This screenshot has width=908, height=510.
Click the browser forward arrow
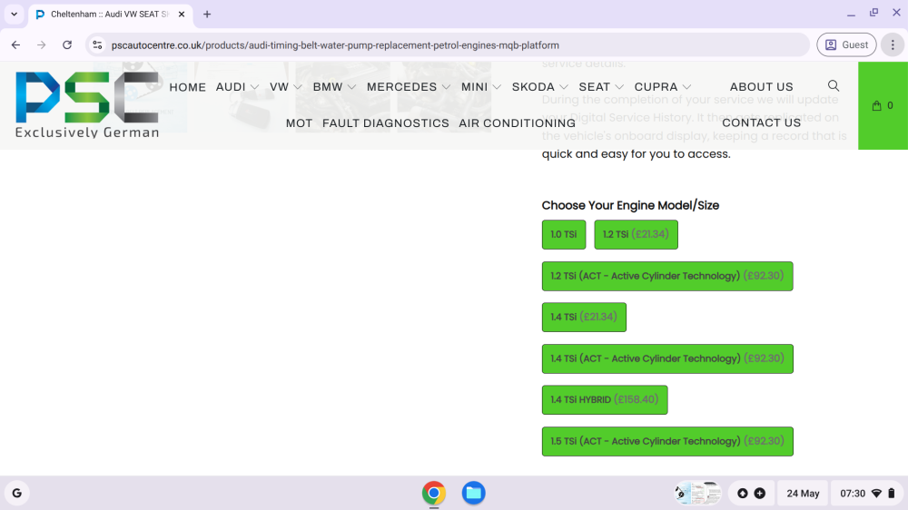coord(41,44)
